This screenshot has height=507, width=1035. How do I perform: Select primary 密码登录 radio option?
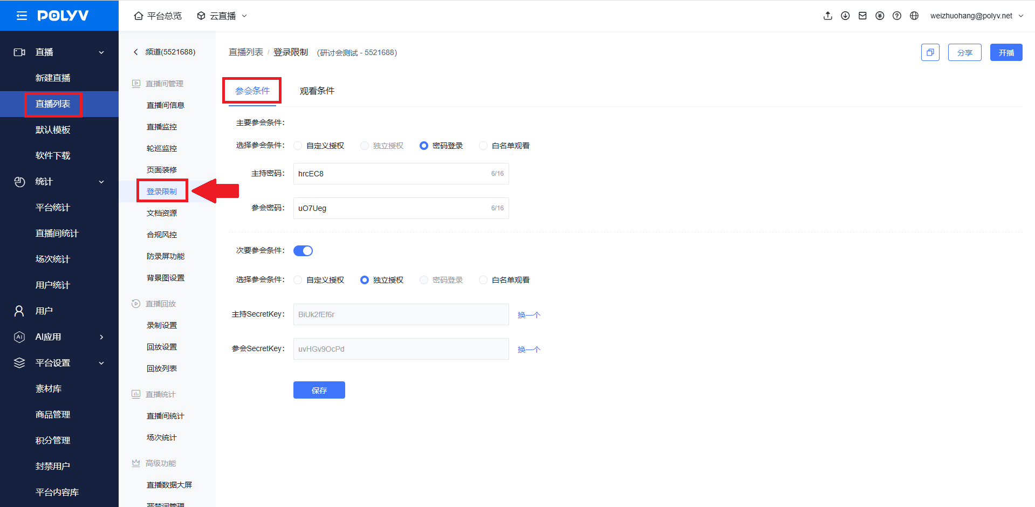point(424,146)
